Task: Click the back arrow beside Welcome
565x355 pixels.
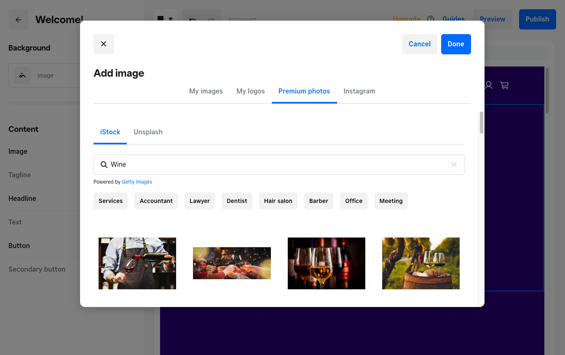Action: [19, 20]
